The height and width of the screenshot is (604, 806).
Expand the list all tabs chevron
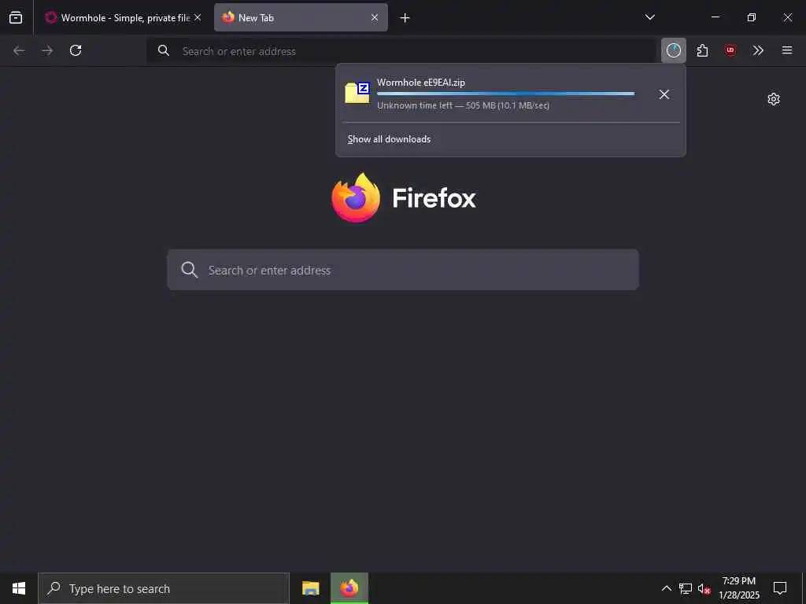click(x=649, y=17)
